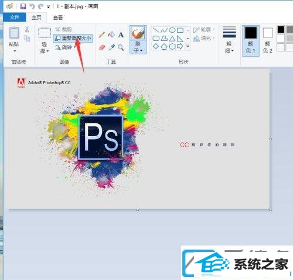Click the Save icon in title bar

(x=23, y=6)
